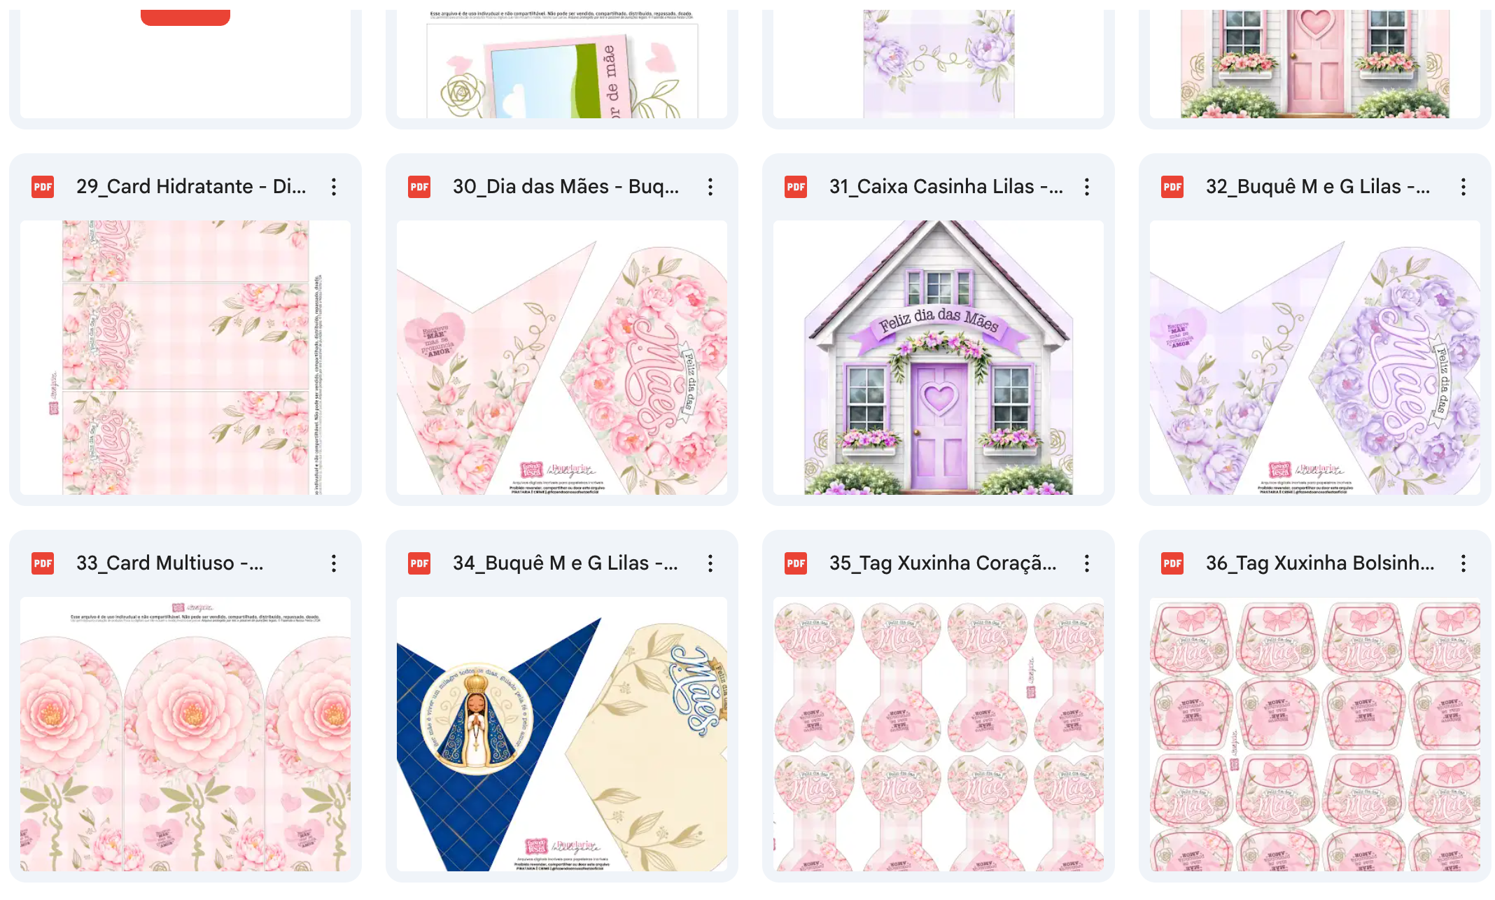This screenshot has width=1495, height=900.
Task: Click PDF icon of 29_Card Hidratante file
Action: [43, 187]
